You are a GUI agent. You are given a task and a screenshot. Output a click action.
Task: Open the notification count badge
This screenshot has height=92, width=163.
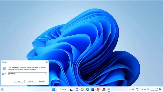coord(160,89)
